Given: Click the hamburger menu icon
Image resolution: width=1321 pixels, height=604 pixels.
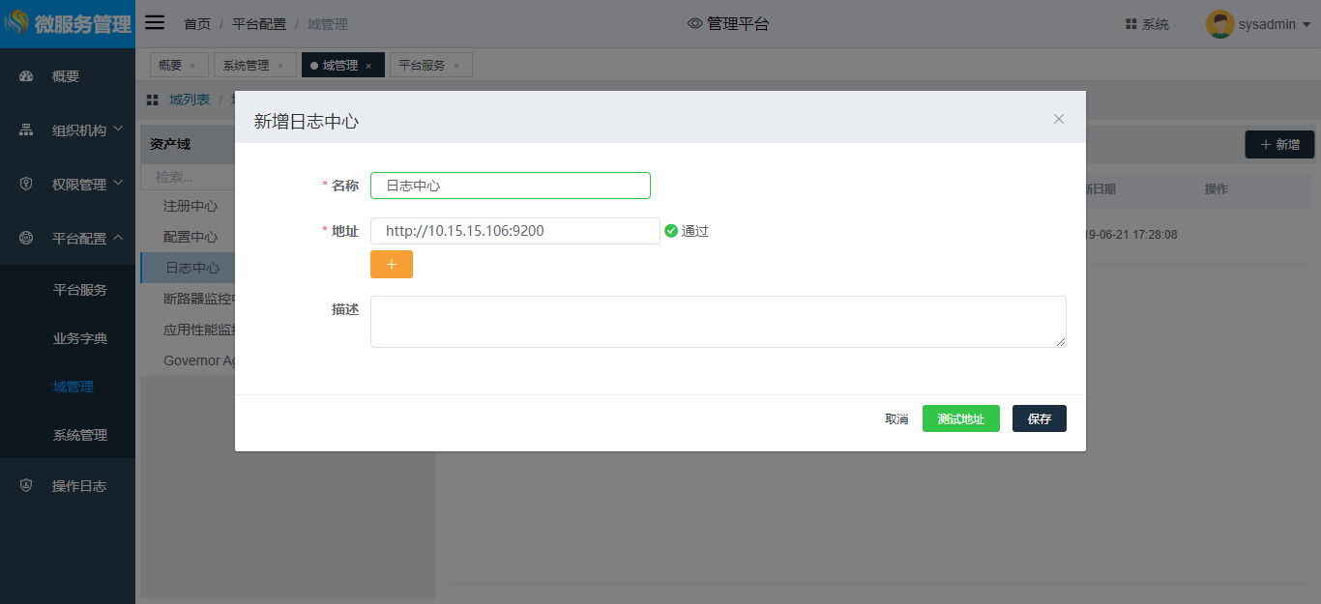Looking at the screenshot, I should [155, 23].
